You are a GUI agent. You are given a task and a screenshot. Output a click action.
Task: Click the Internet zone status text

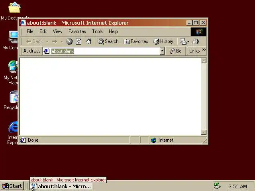tap(166, 140)
